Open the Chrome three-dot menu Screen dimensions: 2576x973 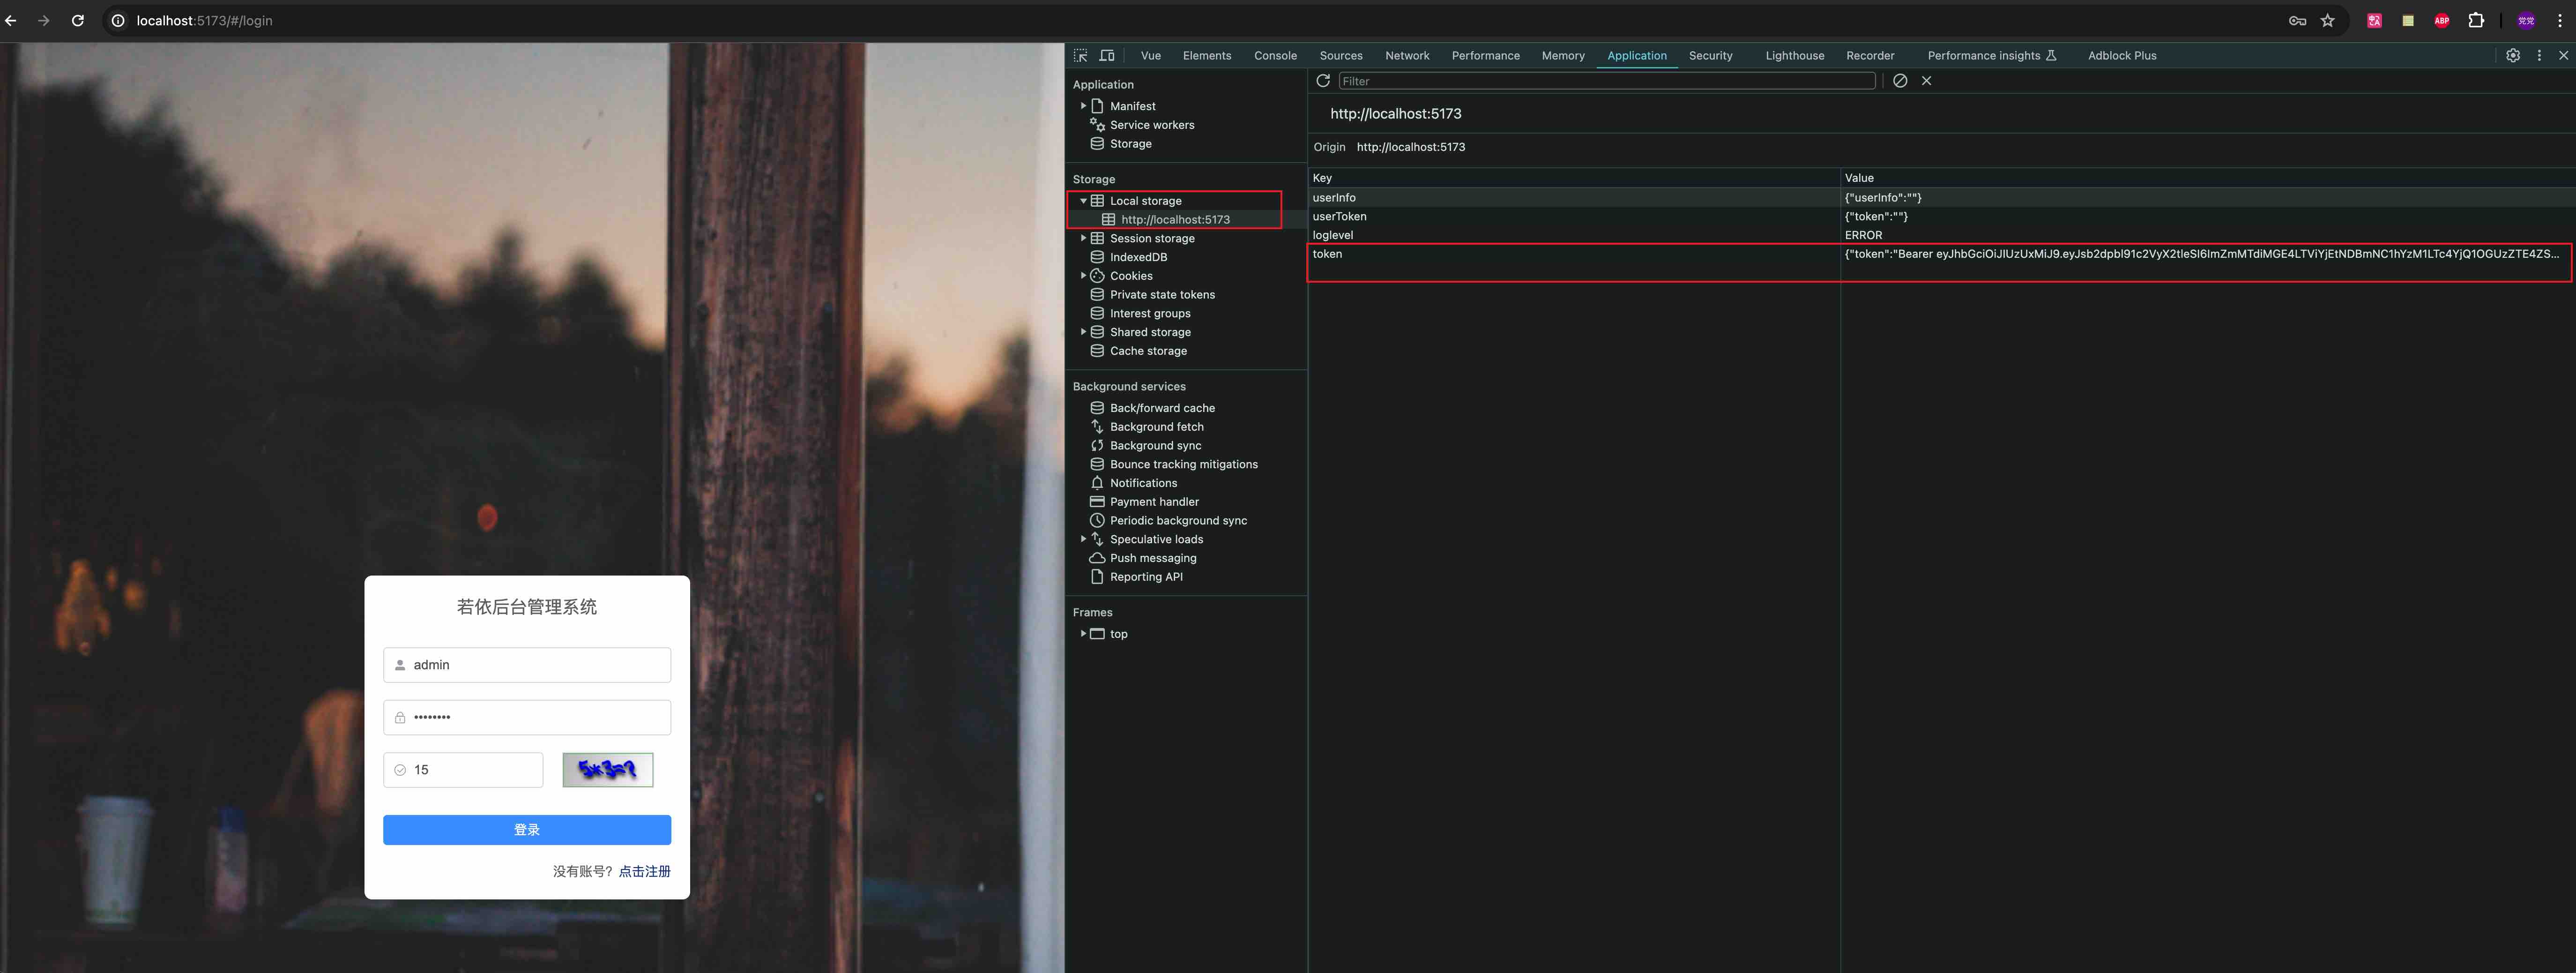(x=2560, y=20)
